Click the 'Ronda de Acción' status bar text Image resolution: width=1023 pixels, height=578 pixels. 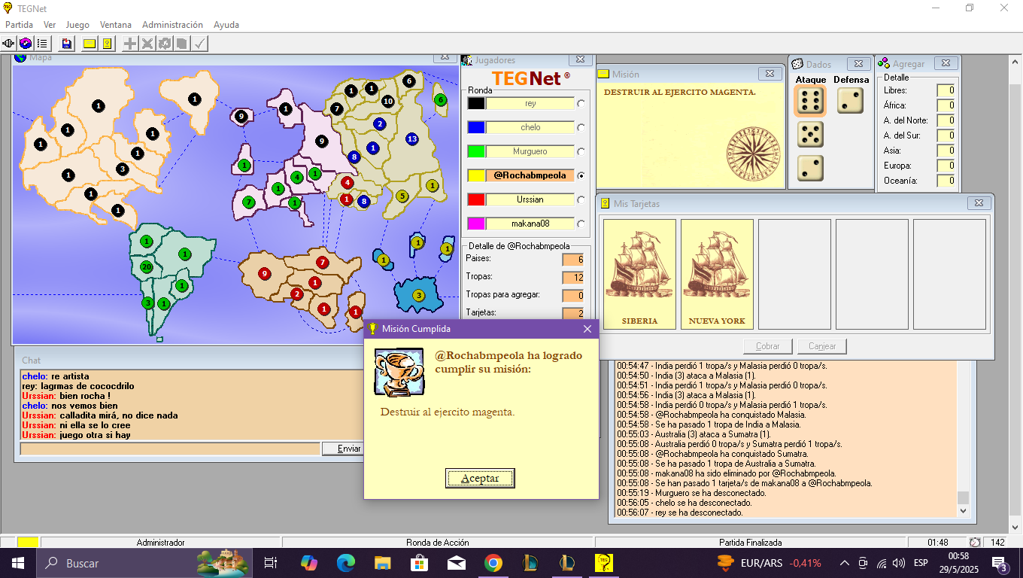pyautogui.click(x=438, y=542)
